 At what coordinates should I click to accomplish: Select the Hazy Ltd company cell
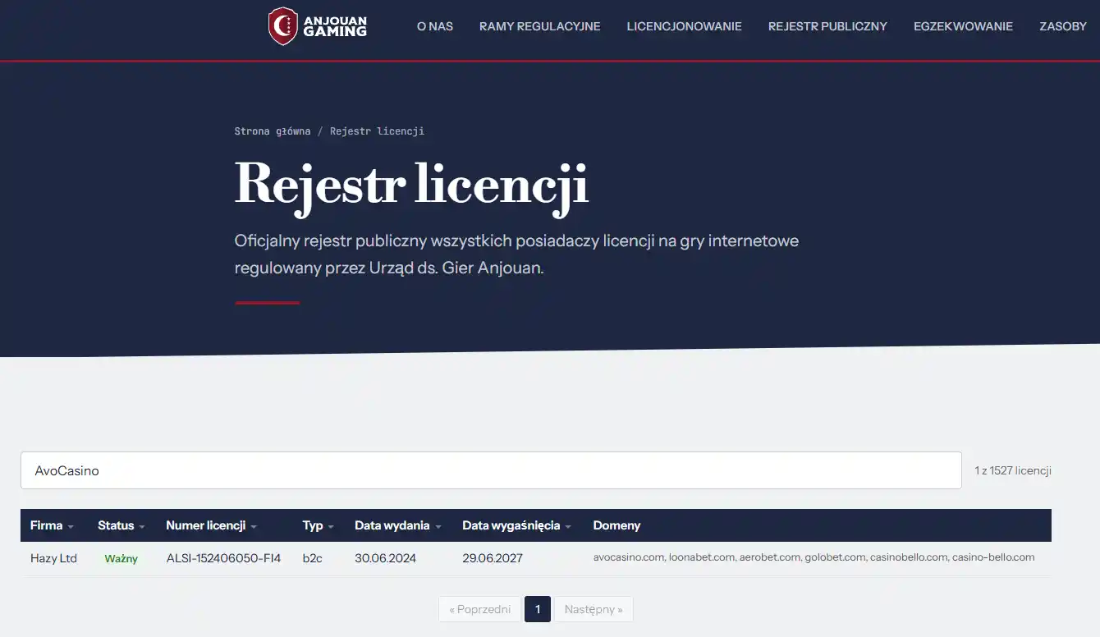(53, 558)
